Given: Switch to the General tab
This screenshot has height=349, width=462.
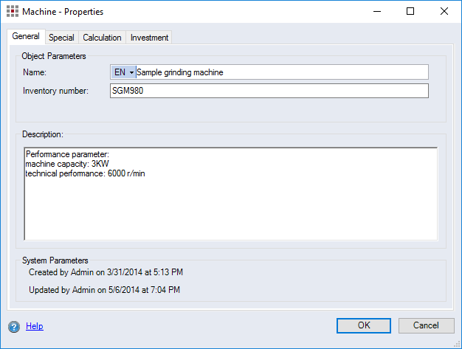Looking at the screenshot, I should (26, 37).
